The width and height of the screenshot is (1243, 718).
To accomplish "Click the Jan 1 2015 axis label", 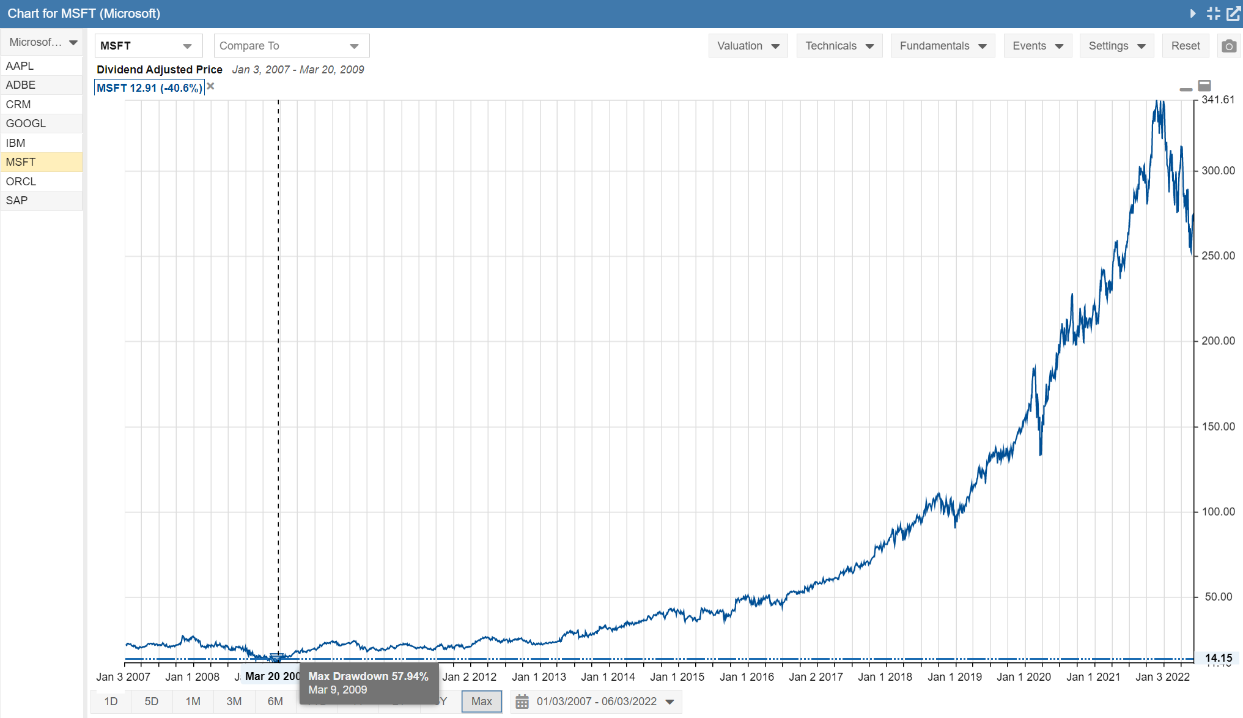I will point(677,677).
